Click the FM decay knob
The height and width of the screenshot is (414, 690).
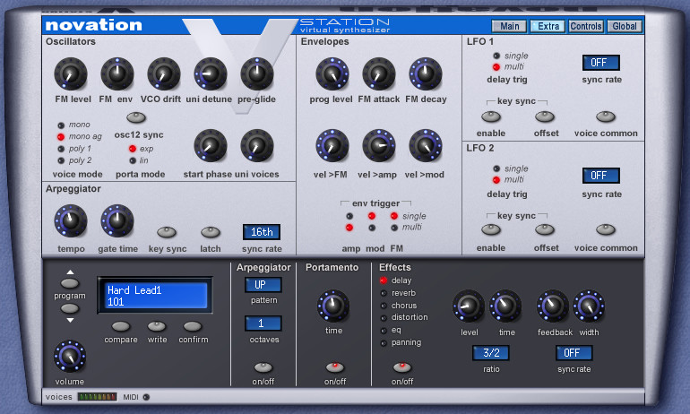coord(426,73)
